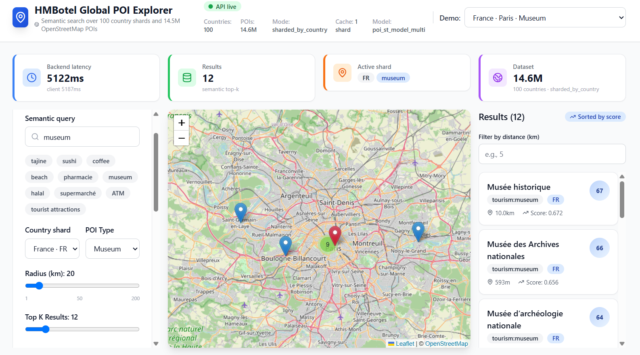Open the Country shard France · FR dropdown
Viewport: 640px width, 355px height.
point(52,249)
